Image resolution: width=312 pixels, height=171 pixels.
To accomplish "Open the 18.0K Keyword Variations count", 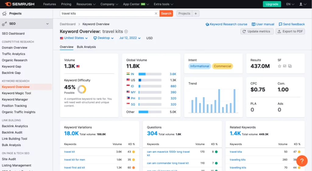I will point(71,134).
